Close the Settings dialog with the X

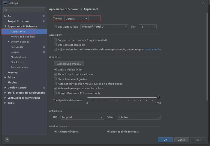(x=203, y=3)
